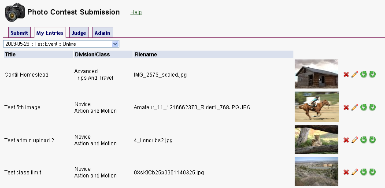
Task: Rotate Test 5th image clockwise
Action: (x=372, y=107)
